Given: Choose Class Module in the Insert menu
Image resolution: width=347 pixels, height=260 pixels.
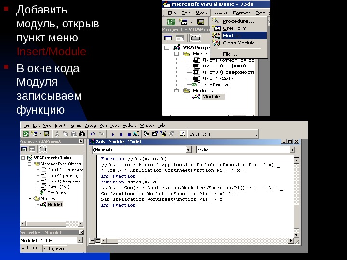Looking at the screenshot, I should 239,43.
